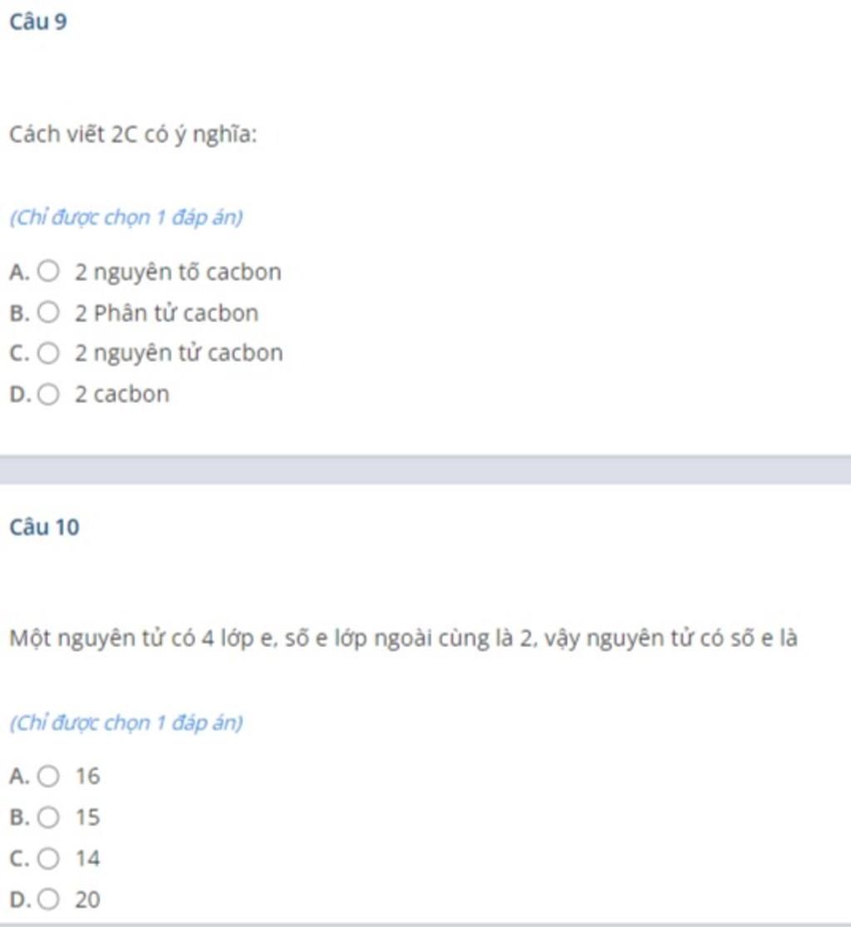Click the answer number text '14'

(87, 858)
